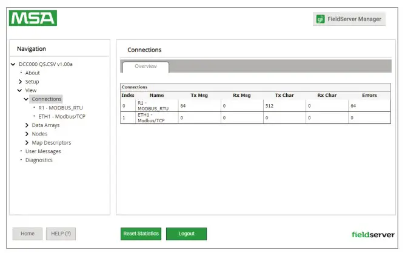This screenshot has height=256, width=405.
Task: Click the FieldServer Manager grid icon
Action: pos(321,19)
